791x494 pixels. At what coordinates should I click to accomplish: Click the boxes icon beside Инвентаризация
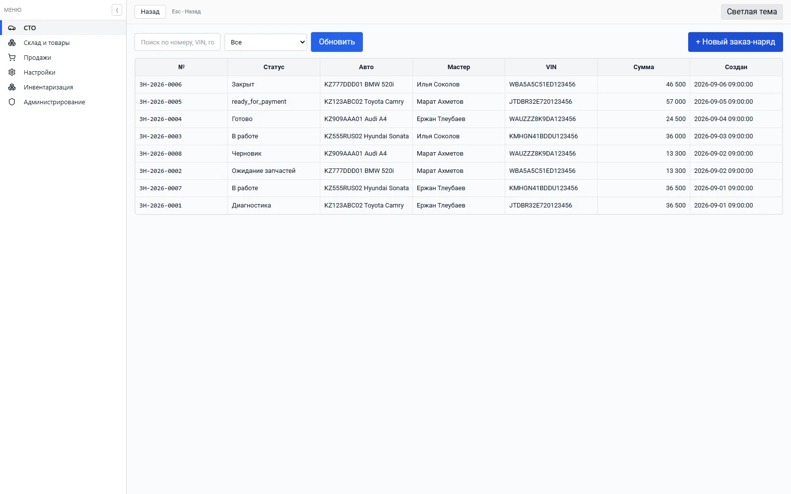pyautogui.click(x=12, y=87)
